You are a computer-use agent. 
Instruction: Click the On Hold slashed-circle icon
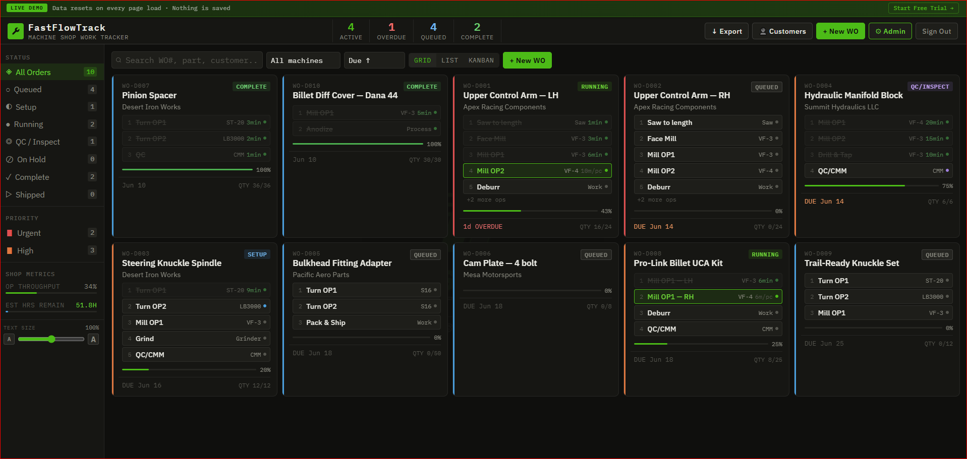pos(10,159)
